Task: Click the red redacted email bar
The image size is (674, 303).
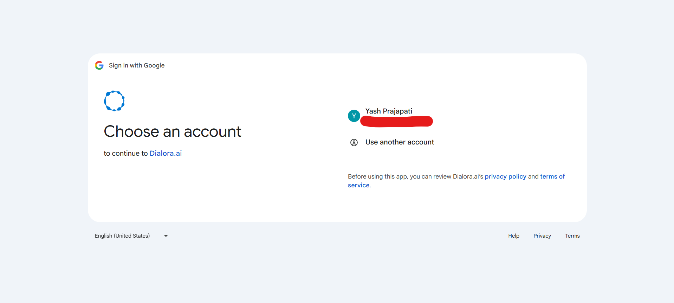Action: pyautogui.click(x=396, y=121)
